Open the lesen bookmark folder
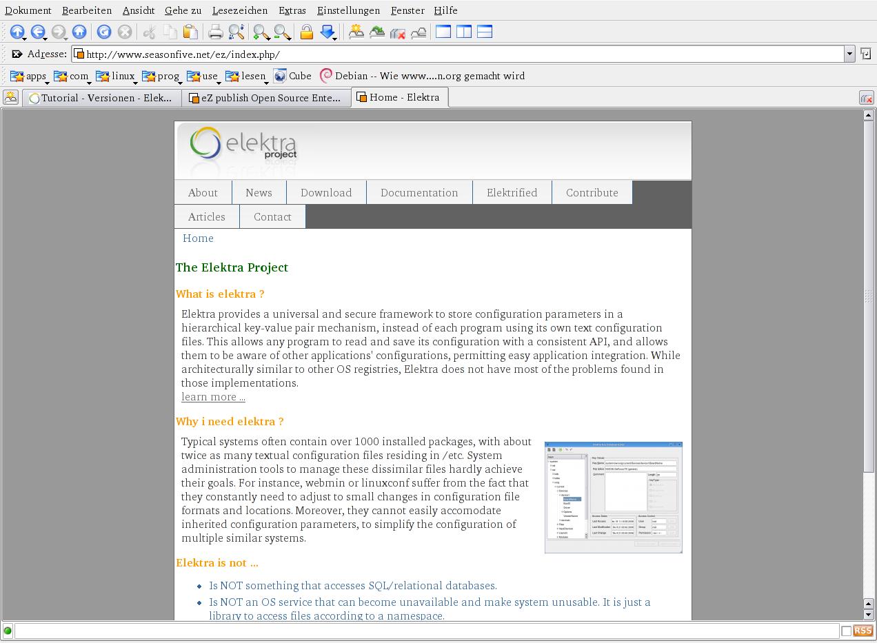Screen dimensions: 877x643 tap(247, 76)
